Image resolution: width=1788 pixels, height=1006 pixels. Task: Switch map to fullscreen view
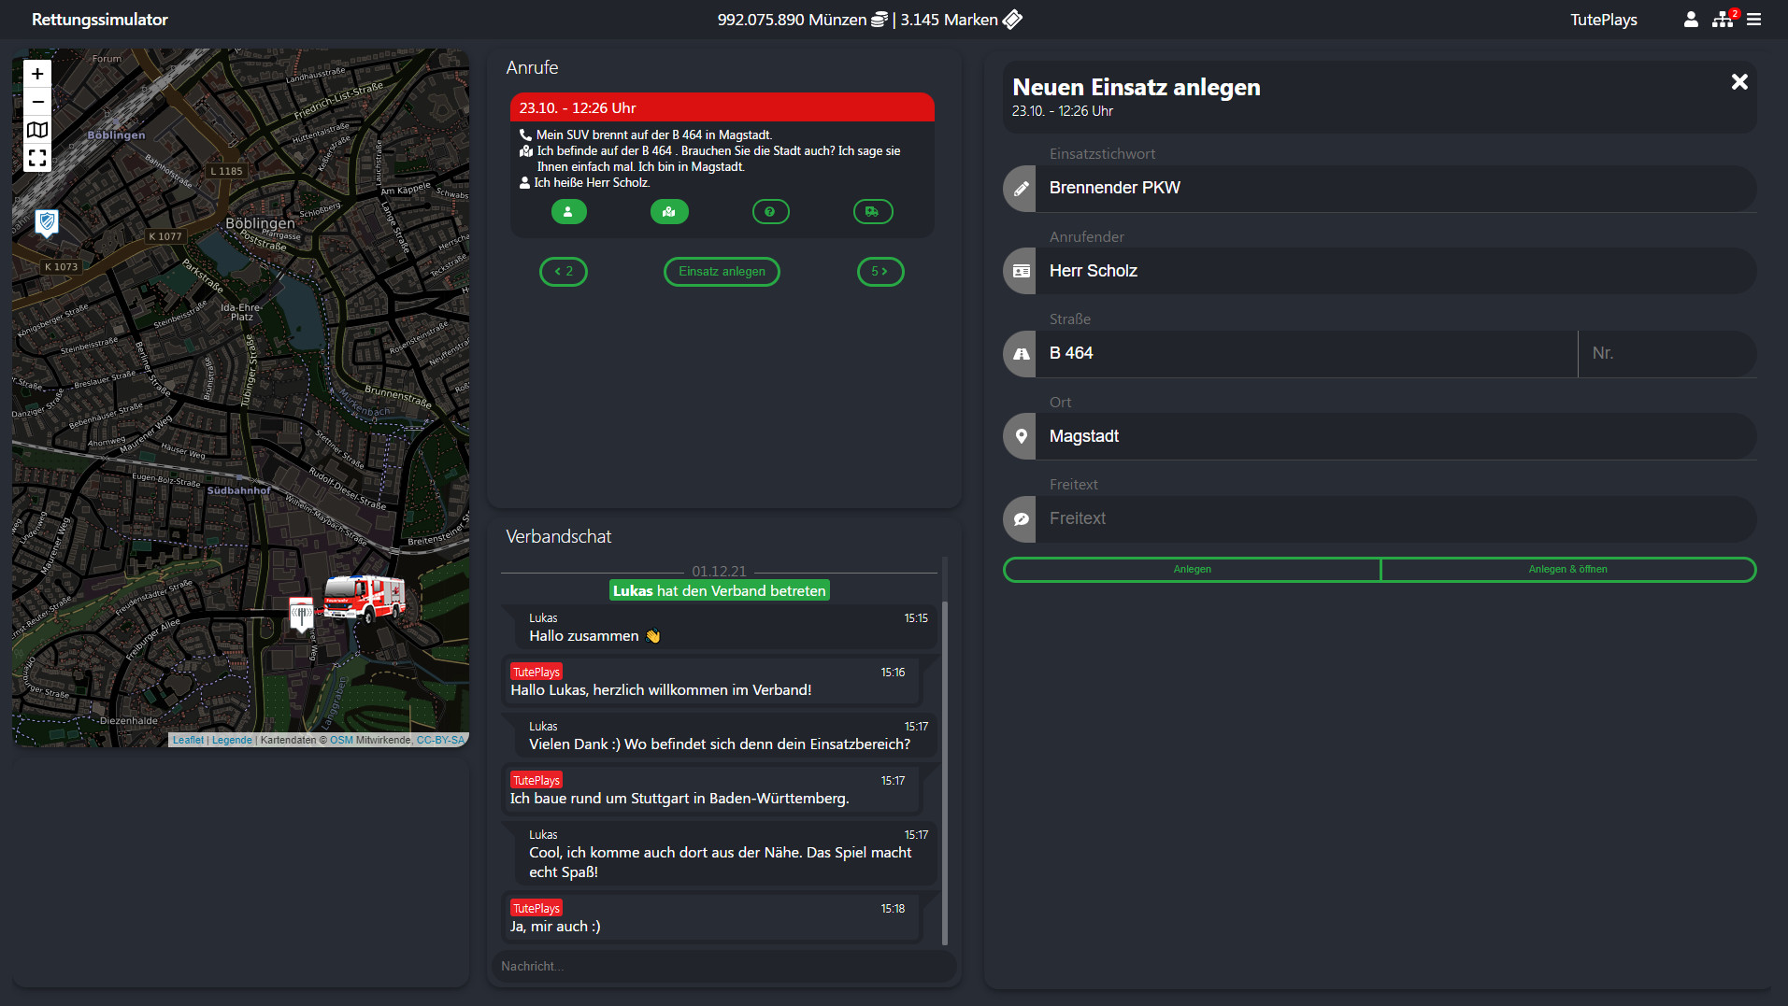point(37,158)
